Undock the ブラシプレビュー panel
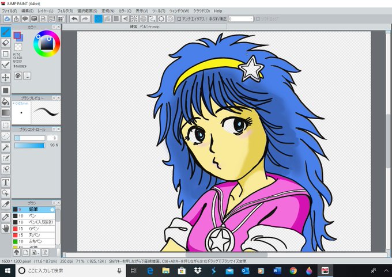Image resolution: width=392 pixels, height=277 pixels. click(x=54, y=98)
